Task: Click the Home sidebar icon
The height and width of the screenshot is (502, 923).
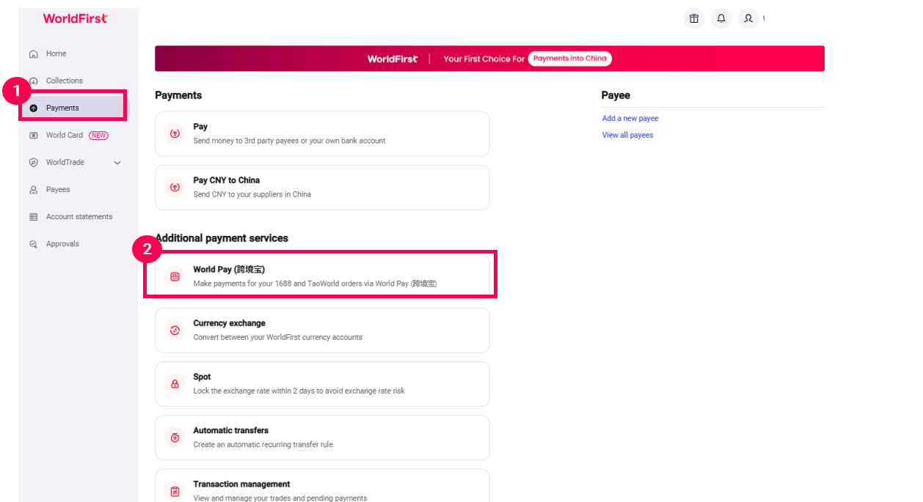Action: tap(33, 54)
